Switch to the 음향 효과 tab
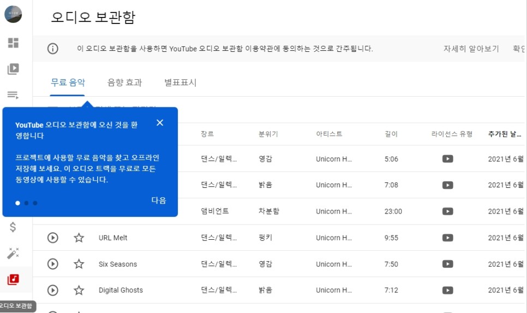 tap(125, 82)
